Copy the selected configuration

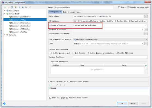(x=12, y=7)
